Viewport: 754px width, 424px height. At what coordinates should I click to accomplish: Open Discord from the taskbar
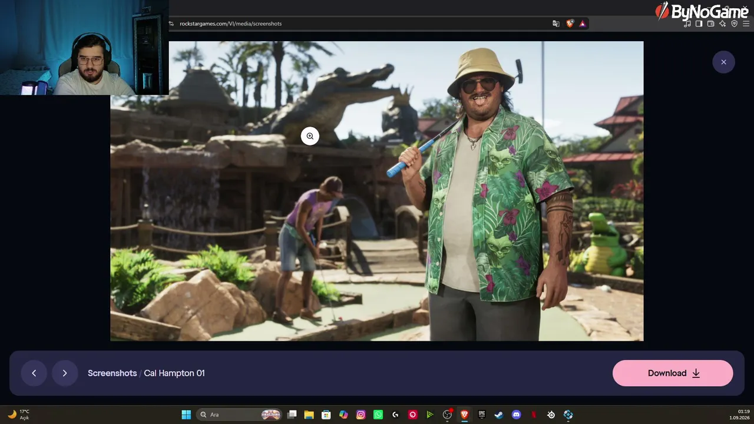click(516, 415)
